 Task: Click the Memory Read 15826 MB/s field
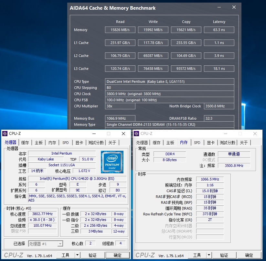120,30
